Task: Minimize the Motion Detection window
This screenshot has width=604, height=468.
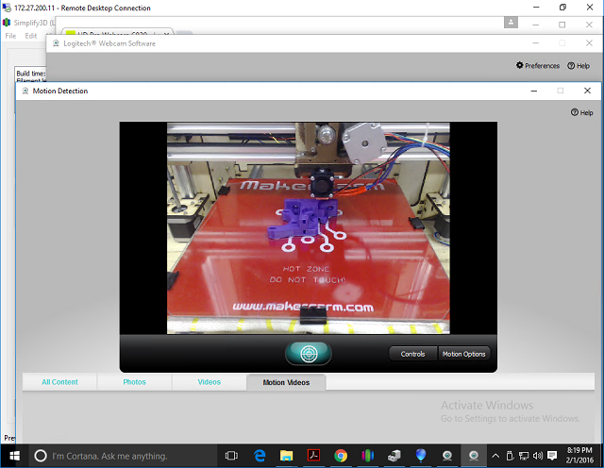Action: 534,91
